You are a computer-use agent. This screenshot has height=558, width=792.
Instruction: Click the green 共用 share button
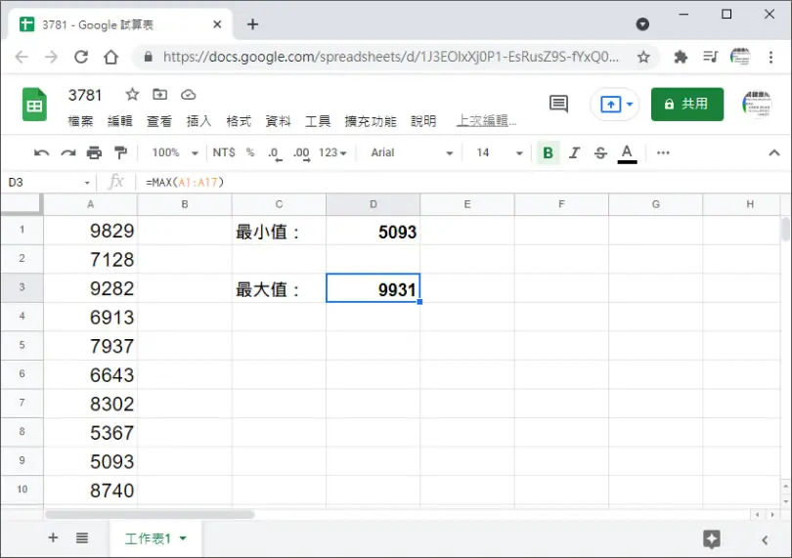(687, 104)
